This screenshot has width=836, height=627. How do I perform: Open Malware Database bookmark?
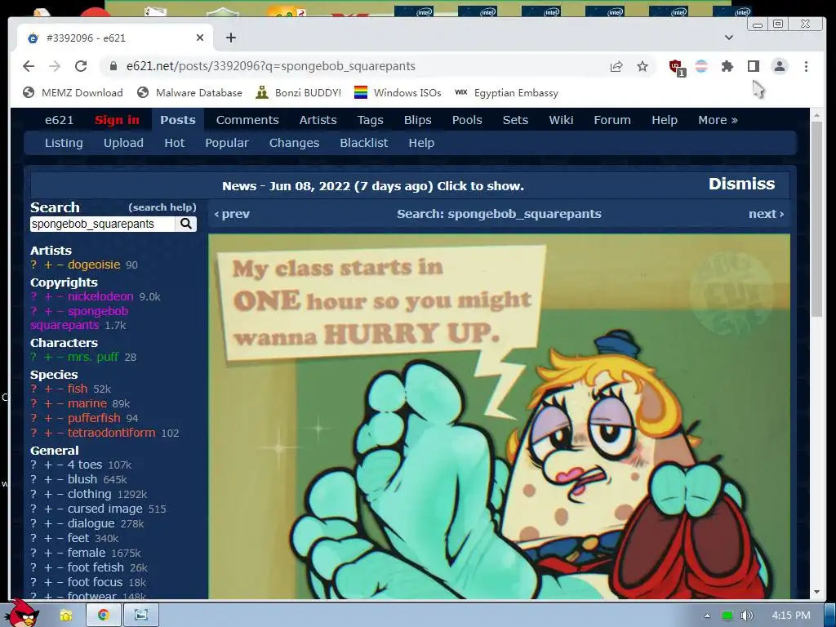189,93
